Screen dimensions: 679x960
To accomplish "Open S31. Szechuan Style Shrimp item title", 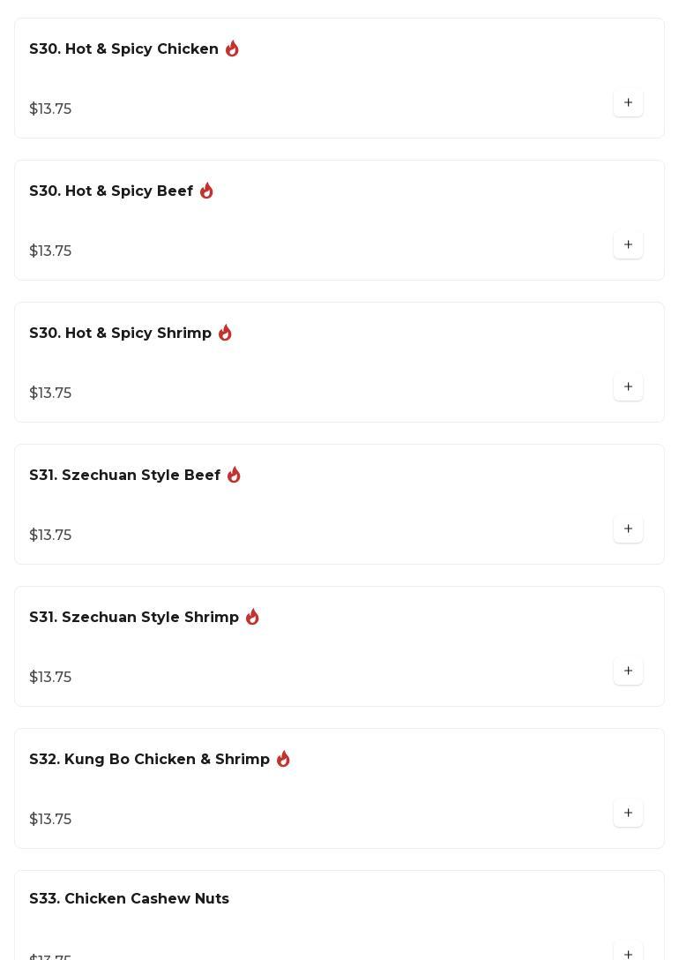I will [134, 618].
